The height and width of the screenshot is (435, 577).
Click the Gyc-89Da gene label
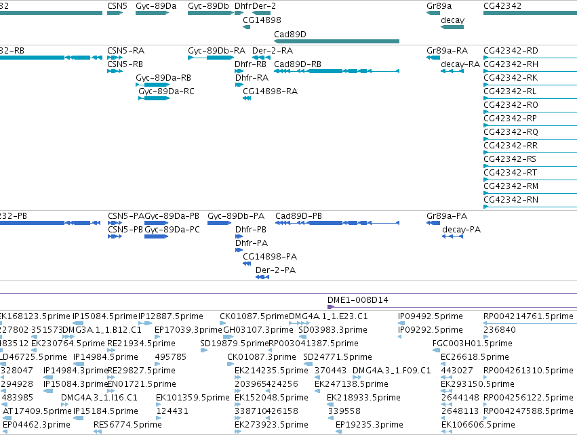point(156,6)
